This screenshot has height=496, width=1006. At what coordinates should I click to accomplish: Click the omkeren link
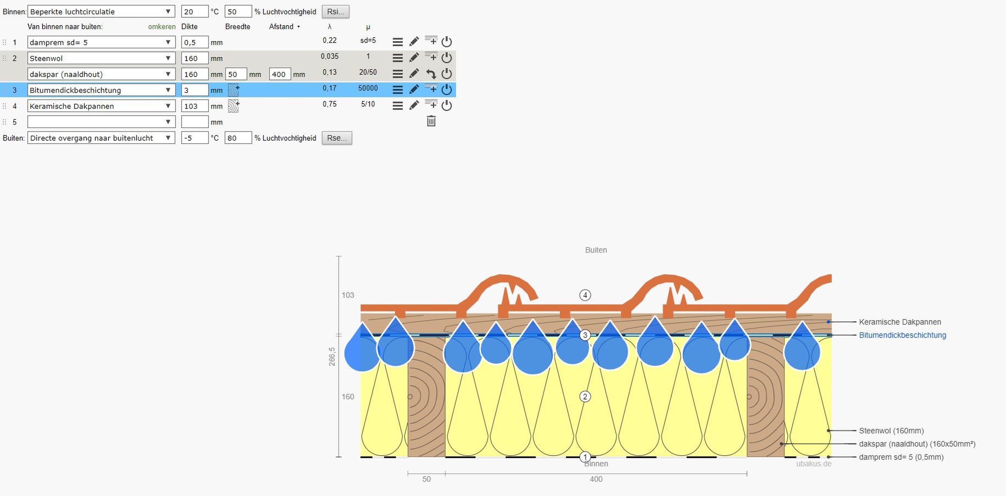pyautogui.click(x=162, y=27)
